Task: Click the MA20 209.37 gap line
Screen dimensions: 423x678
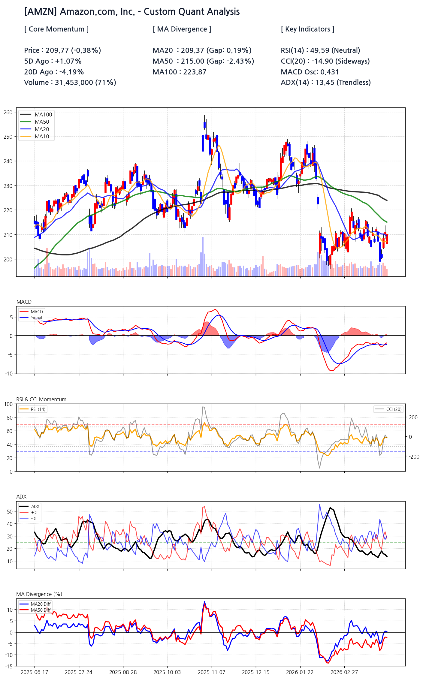Action: pos(202,50)
